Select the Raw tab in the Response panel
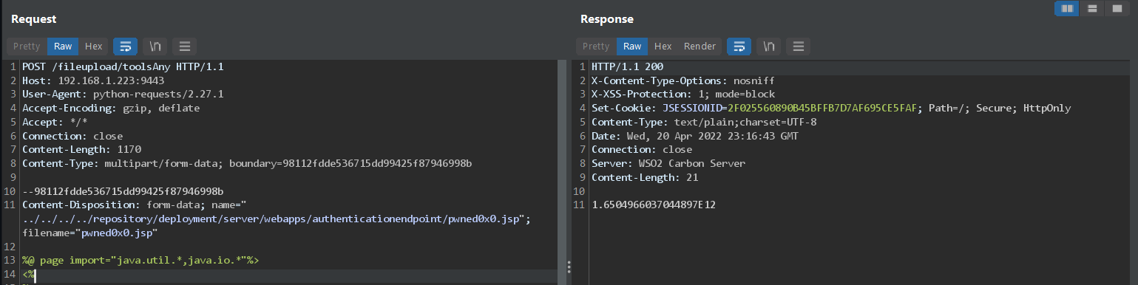Screen dimensions: 1138x285 point(632,46)
